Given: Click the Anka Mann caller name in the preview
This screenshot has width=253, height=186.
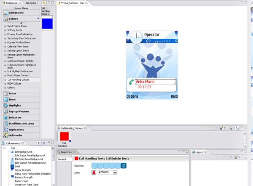Looking at the screenshot, I should coord(146,82).
